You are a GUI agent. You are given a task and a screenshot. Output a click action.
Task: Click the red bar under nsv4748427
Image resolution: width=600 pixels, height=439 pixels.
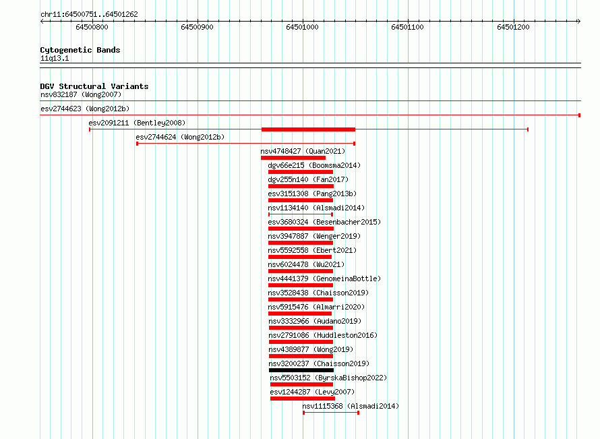click(x=293, y=158)
